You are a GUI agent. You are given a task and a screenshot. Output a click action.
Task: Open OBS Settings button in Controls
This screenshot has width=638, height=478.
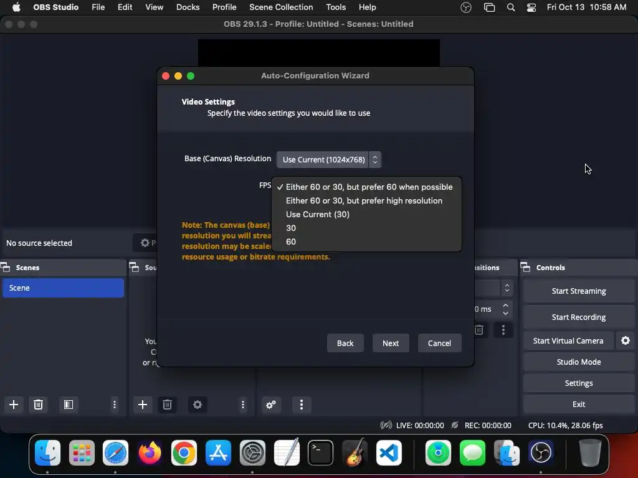[x=579, y=383]
